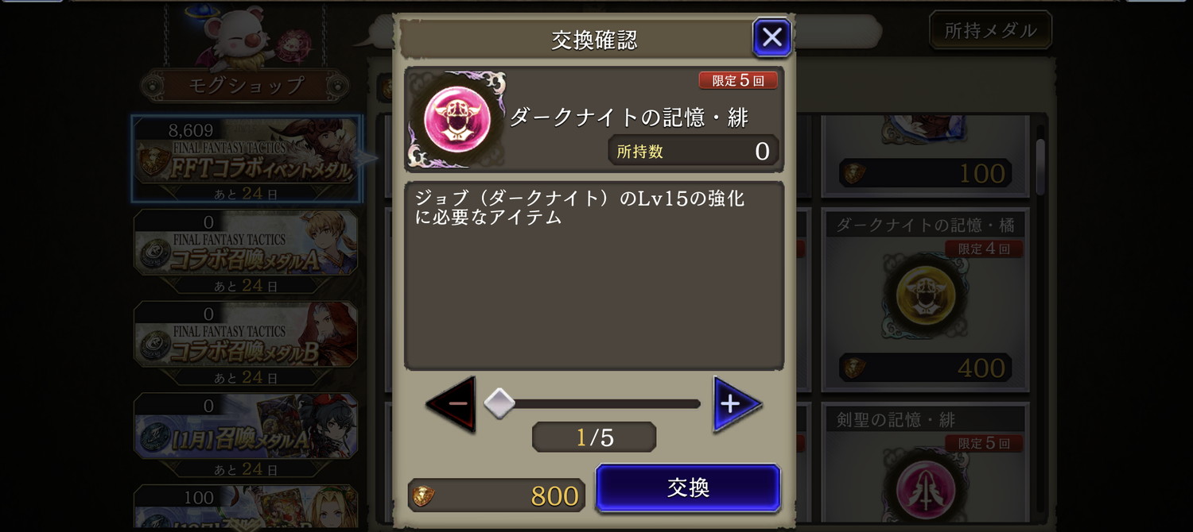
Task: Click the medal icon beside the 400 price
Action: coord(854,368)
